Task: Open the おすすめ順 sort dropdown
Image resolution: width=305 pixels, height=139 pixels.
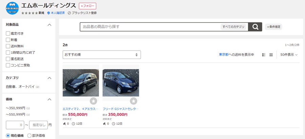Action: (101, 55)
